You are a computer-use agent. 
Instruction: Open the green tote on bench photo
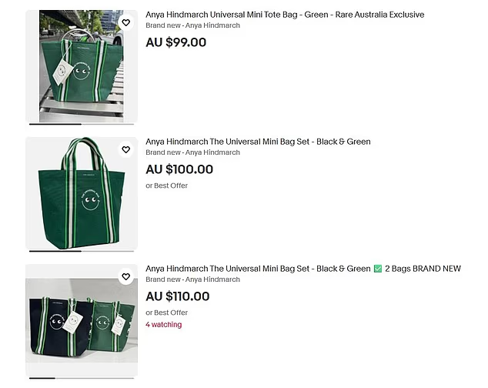coord(81,65)
